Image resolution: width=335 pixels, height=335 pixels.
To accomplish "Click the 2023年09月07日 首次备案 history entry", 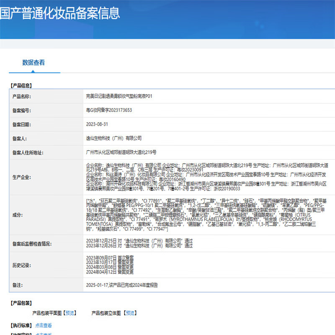I will [110, 257].
